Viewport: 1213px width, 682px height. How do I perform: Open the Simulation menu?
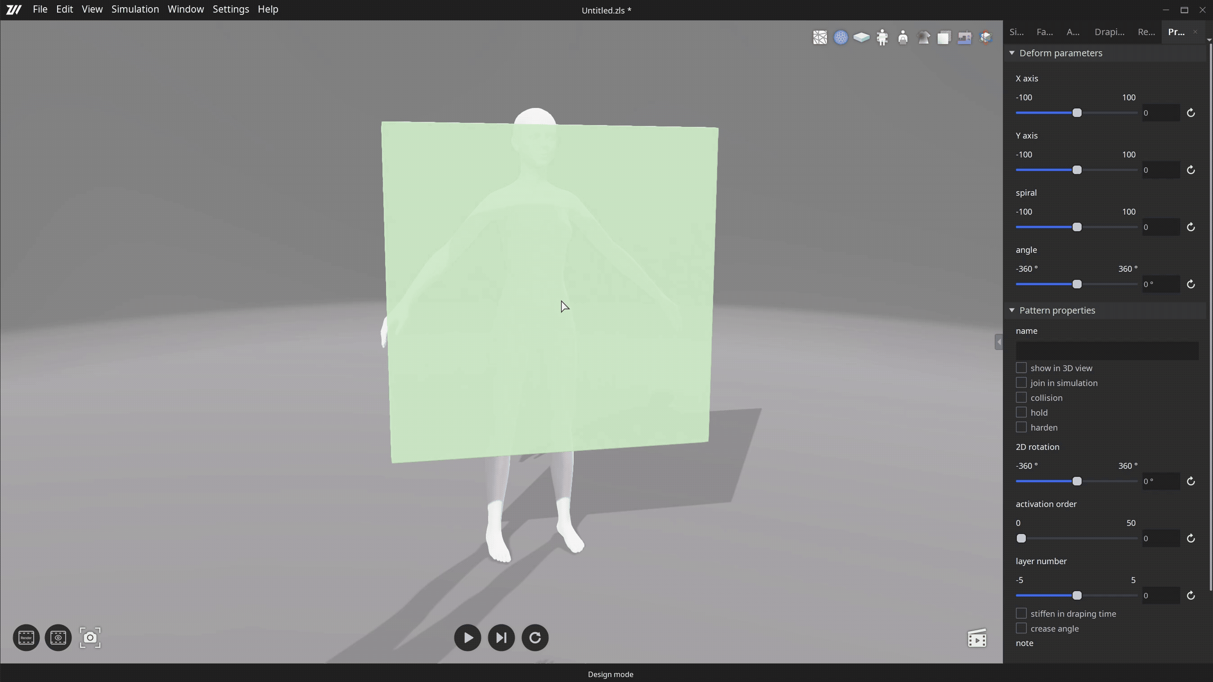click(x=135, y=9)
